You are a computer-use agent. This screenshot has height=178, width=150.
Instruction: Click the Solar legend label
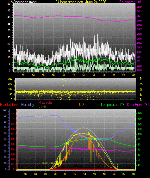click(x=42, y=106)
